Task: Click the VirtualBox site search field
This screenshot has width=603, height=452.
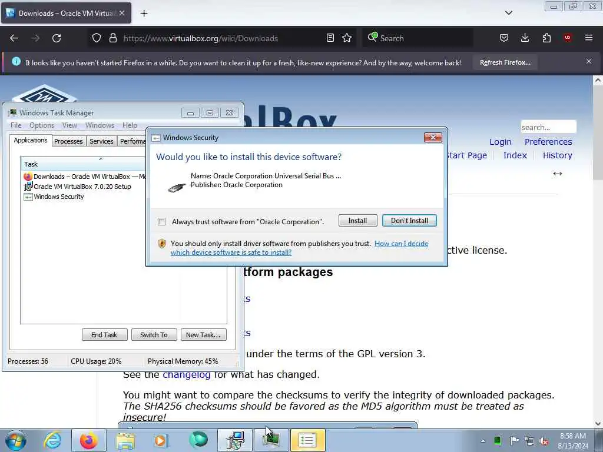Action: tap(548, 127)
